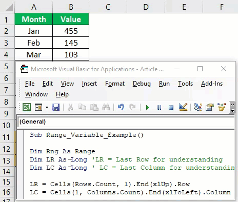Select column D header in Excel
Viewport: 238px width, 202px height.
[146, 7]
